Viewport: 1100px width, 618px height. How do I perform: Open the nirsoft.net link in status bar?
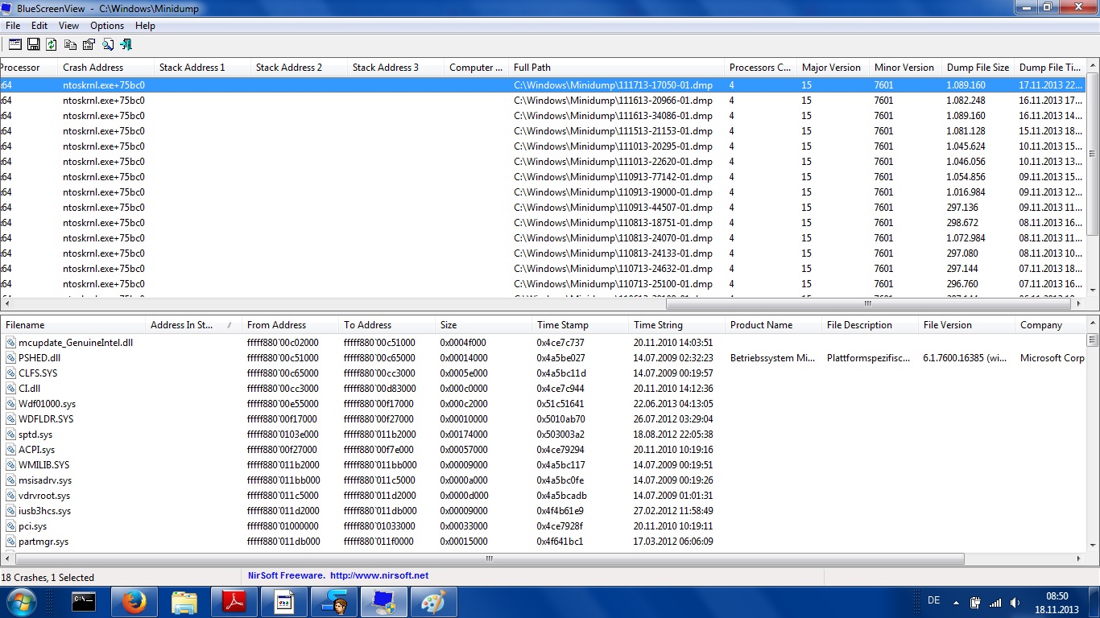(379, 576)
